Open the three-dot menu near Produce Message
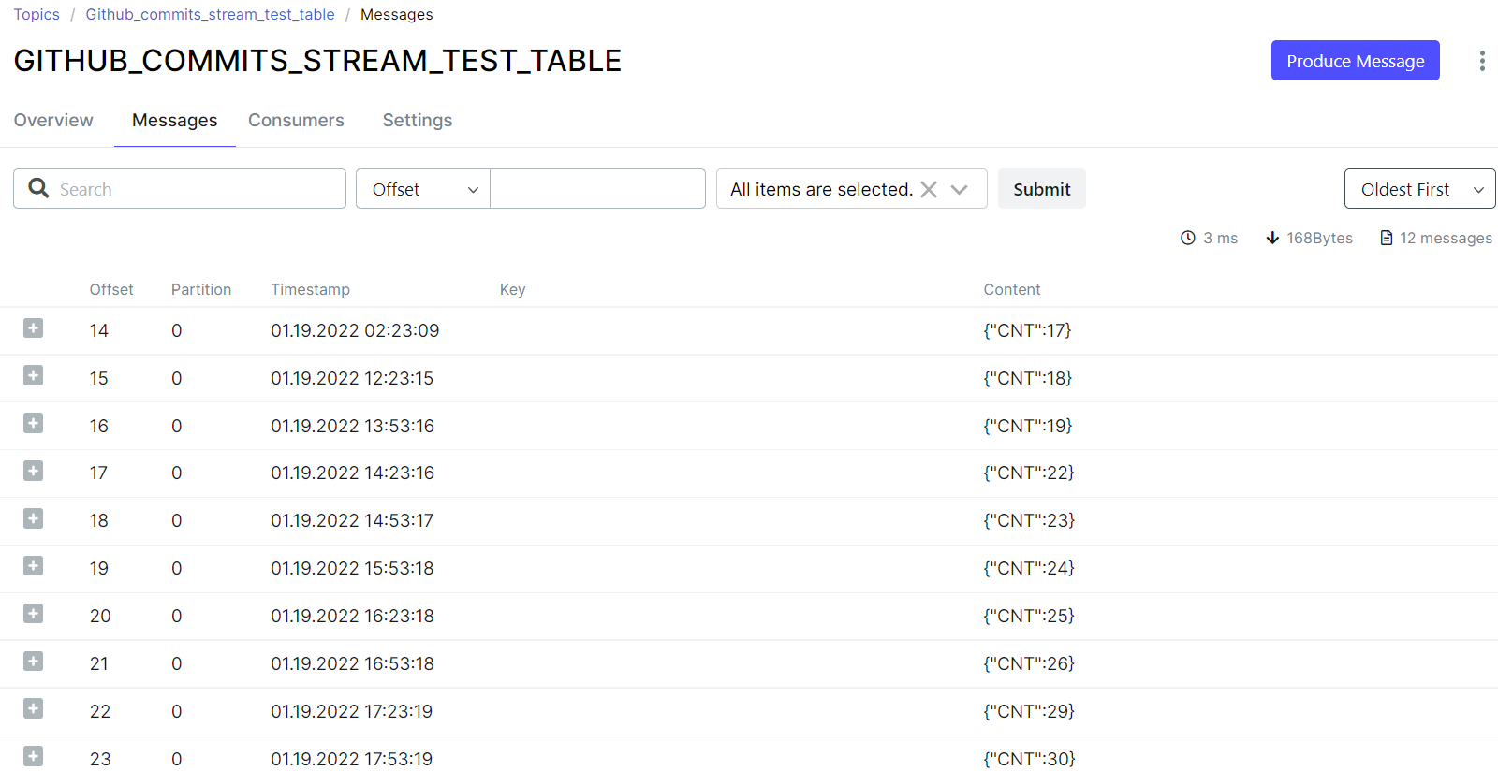1498x771 pixels. click(1483, 61)
